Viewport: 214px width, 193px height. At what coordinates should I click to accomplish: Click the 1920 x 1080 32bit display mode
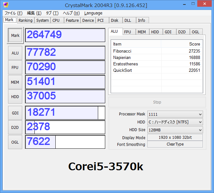click(x=175, y=138)
